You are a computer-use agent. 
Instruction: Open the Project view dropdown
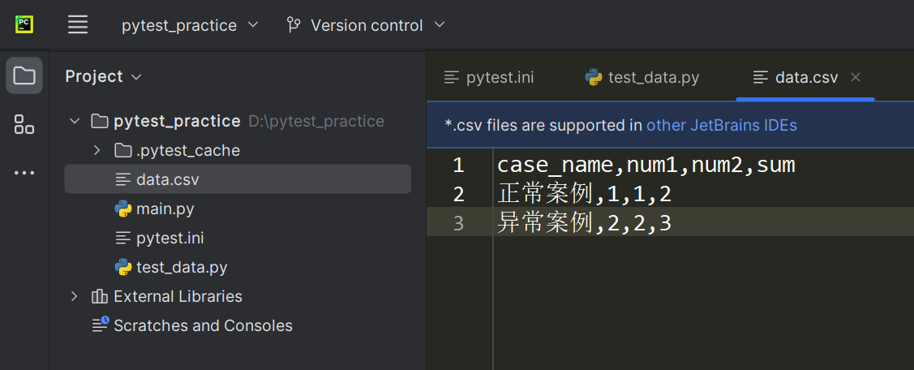click(103, 76)
